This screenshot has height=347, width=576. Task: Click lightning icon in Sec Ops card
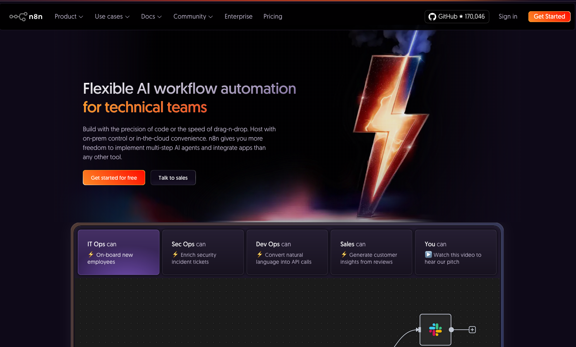click(x=175, y=254)
